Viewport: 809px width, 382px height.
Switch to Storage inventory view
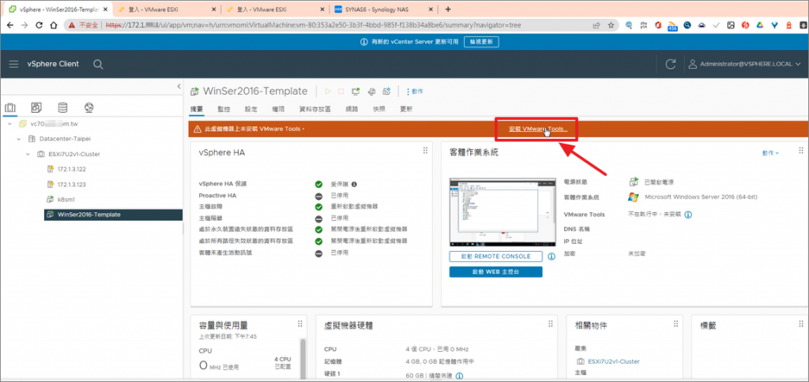click(62, 108)
